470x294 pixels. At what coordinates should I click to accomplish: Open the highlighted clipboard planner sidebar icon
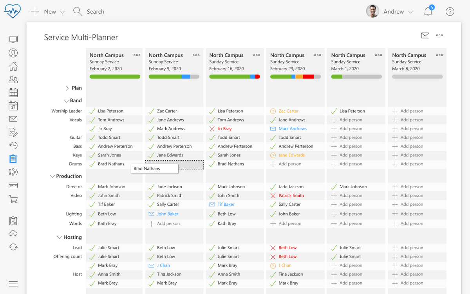(13, 159)
